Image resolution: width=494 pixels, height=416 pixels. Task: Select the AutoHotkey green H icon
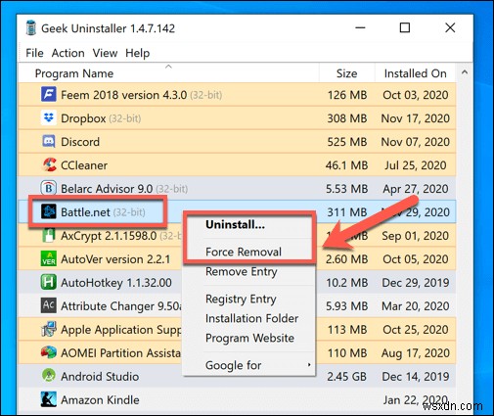[49, 282]
